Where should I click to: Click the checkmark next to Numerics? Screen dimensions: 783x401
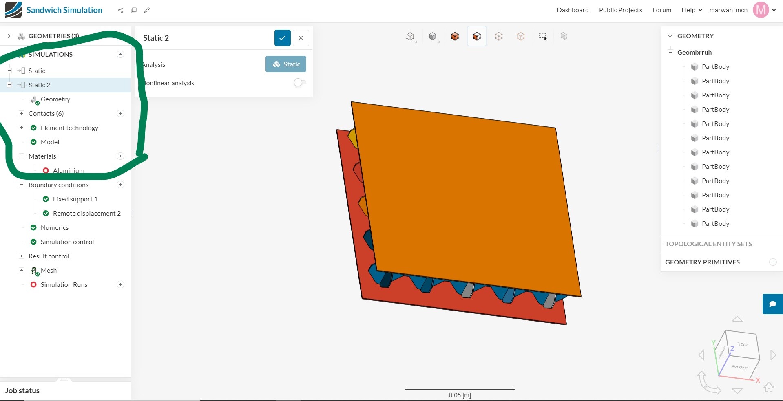click(x=33, y=227)
